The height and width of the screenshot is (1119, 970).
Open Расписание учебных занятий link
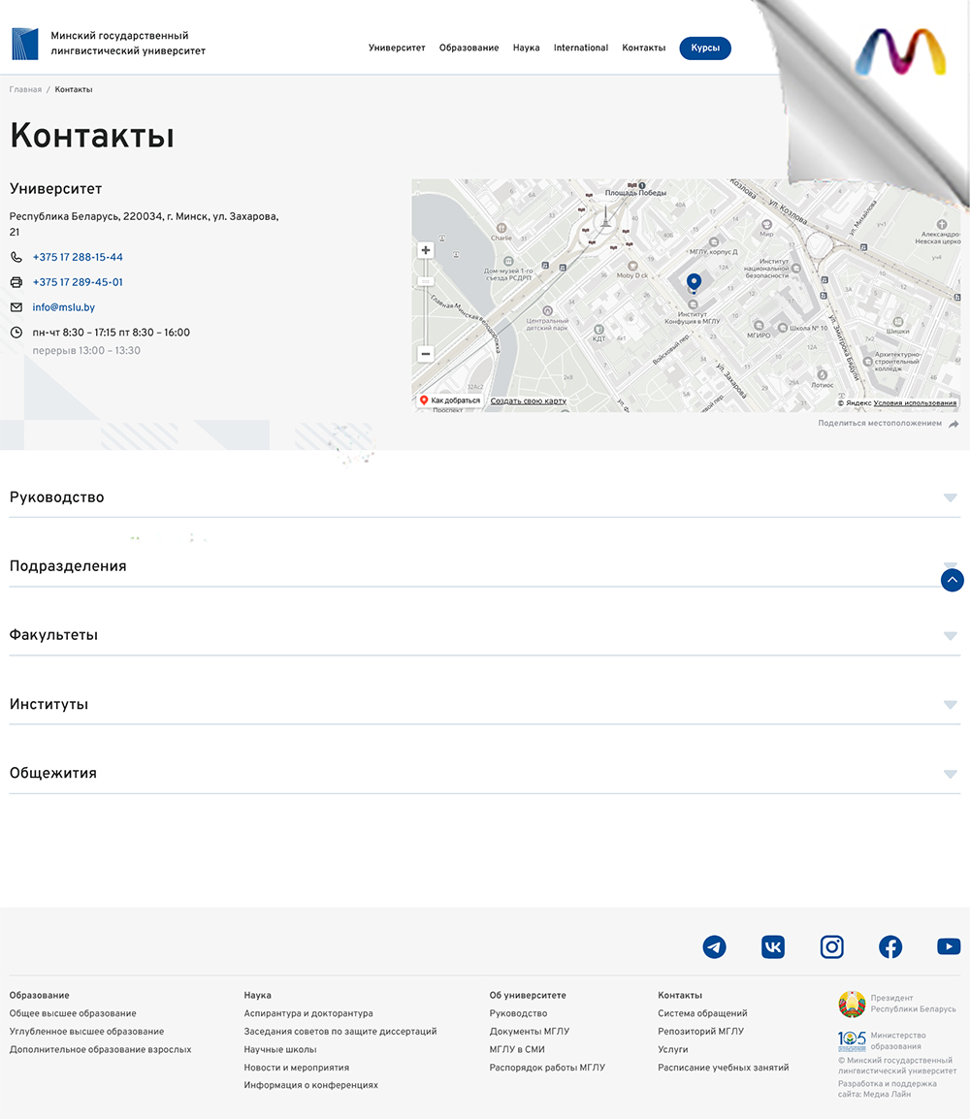pyautogui.click(x=724, y=1068)
